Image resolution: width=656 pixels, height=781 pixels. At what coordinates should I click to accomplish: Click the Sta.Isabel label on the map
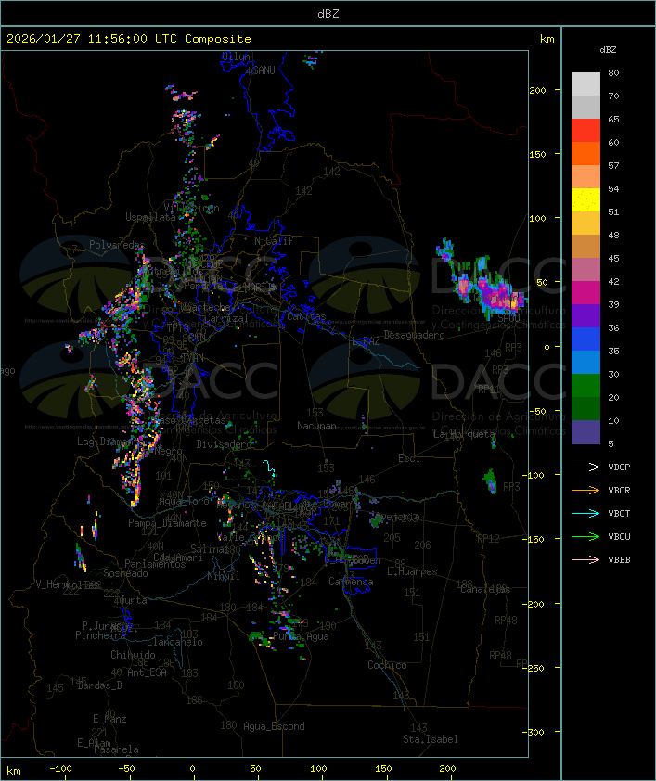click(x=430, y=739)
